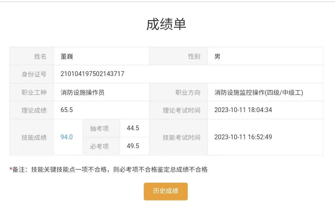Click the 抽考项 label cell
This screenshot has height=221, width=335.
click(x=101, y=128)
